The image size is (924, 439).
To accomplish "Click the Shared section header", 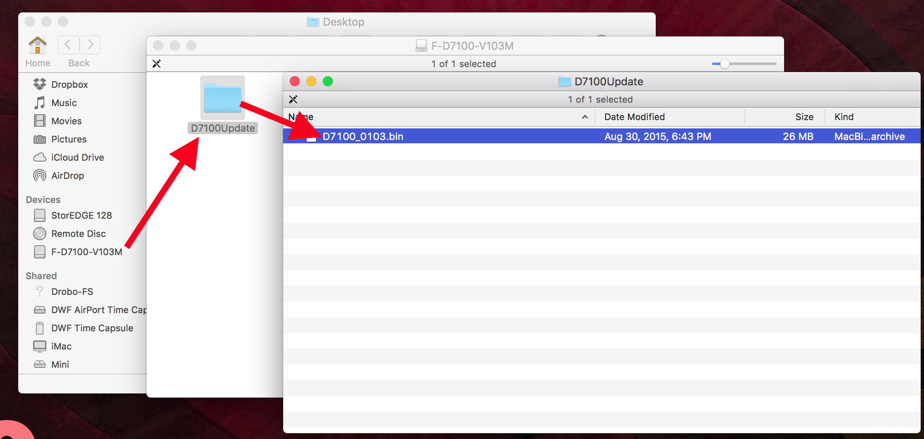I will tap(41, 276).
